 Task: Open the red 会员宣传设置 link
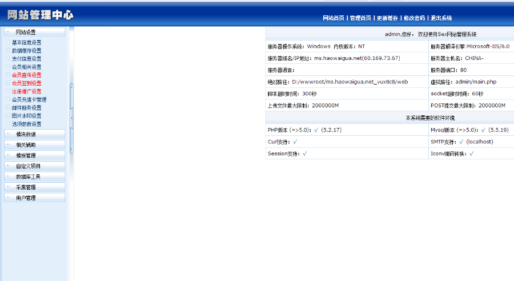pos(26,75)
